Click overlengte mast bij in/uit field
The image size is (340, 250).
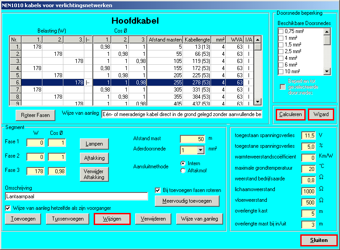coord(309,225)
